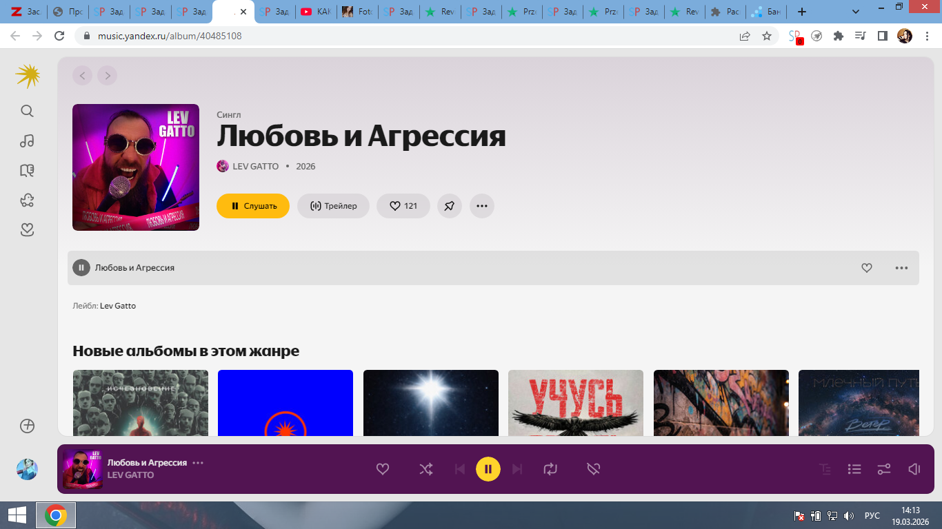942x529 pixels.
Task: Open the Исчезновение album thumbnail
Action: click(x=141, y=403)
